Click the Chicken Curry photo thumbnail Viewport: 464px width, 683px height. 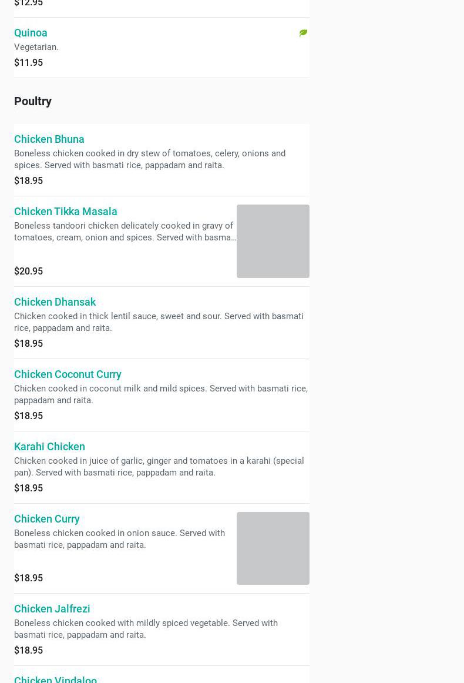pyautogui.click(x=273, y=548)
